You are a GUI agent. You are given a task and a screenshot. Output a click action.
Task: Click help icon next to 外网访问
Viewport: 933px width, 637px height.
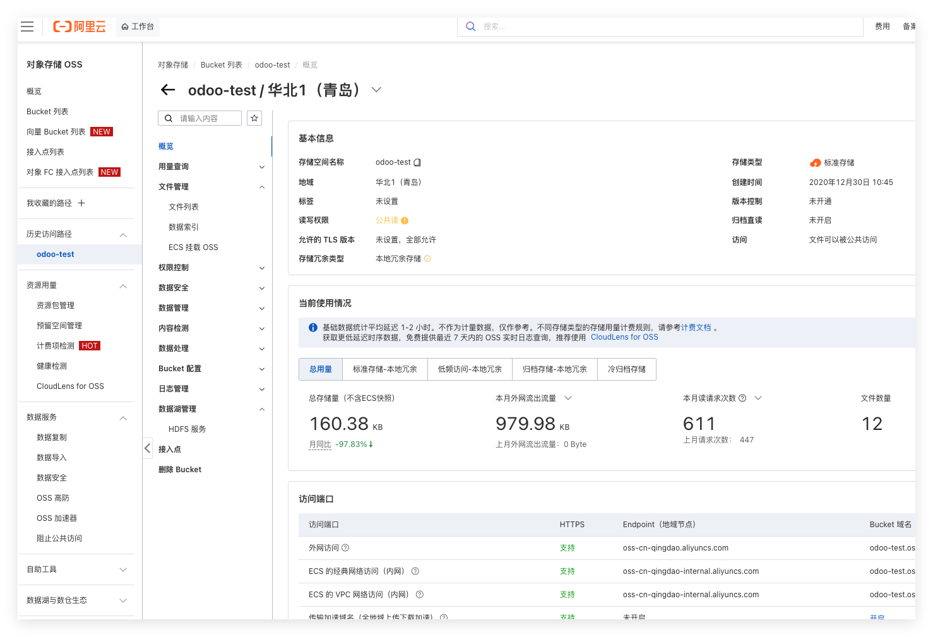(345, 548)
